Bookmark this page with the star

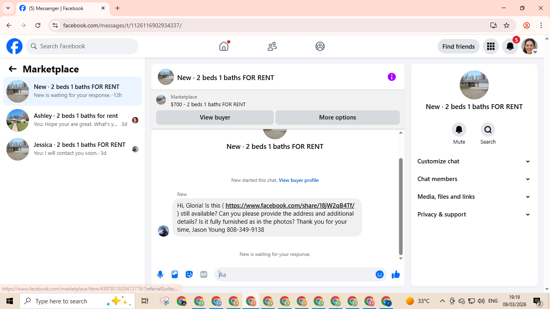[507, 25]
